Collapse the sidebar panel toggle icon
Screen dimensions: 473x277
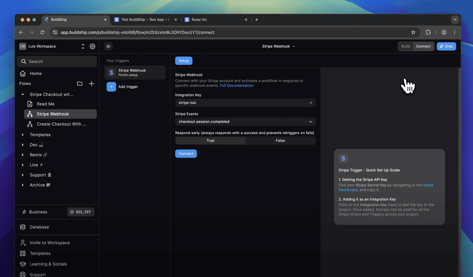tap(108, 46)
